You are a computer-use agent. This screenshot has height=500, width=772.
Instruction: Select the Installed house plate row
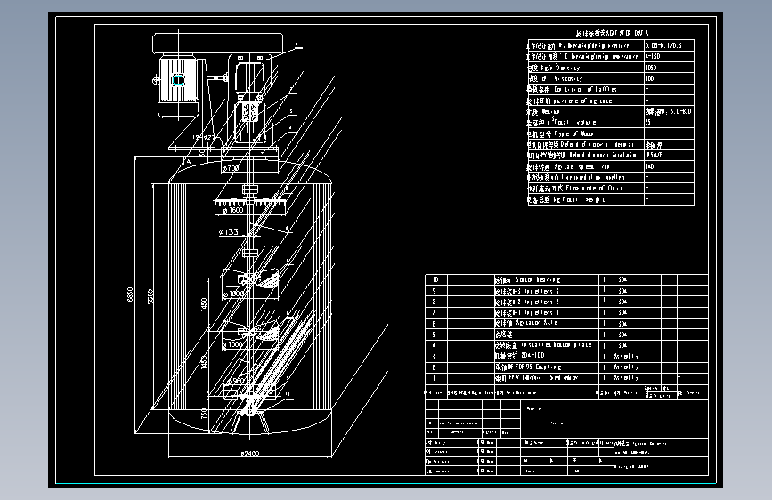pyautogui.click(x=566, y=345)
